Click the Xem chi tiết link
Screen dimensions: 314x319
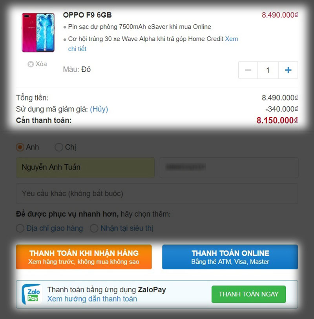point(153,44)
